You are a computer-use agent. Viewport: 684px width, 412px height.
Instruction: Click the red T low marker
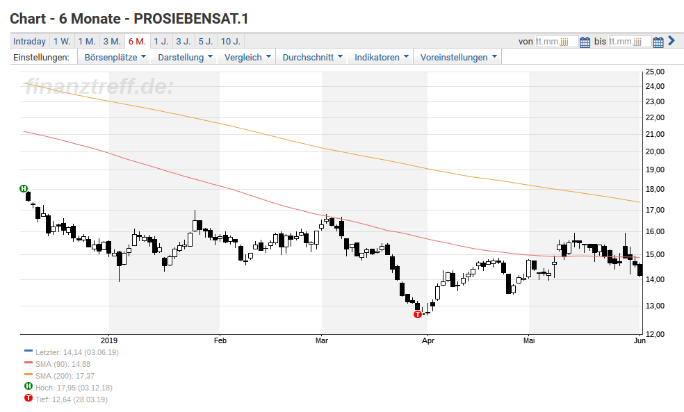pyautogui.click(x=418, y=314)
